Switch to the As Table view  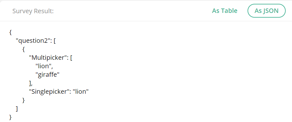tap(225, 11)
